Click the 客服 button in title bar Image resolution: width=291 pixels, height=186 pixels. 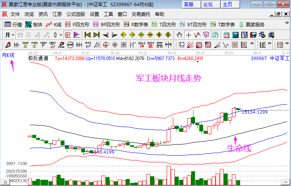(x=192, y=4)
